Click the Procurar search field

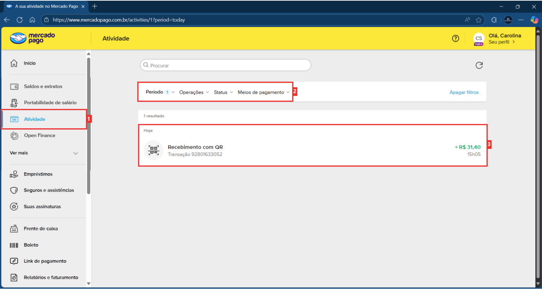pos(226,65)
